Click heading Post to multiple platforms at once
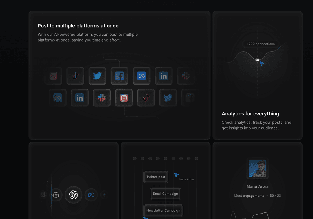 (78, 26)
